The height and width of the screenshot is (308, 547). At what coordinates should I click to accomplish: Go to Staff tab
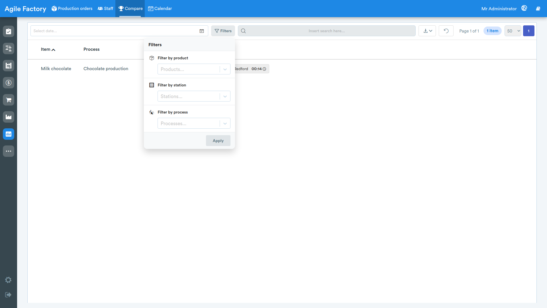(x=105, y=9)
